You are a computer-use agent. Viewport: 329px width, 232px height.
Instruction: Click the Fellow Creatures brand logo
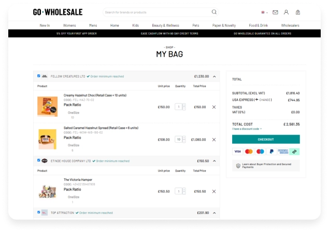(x=44, y=76)
